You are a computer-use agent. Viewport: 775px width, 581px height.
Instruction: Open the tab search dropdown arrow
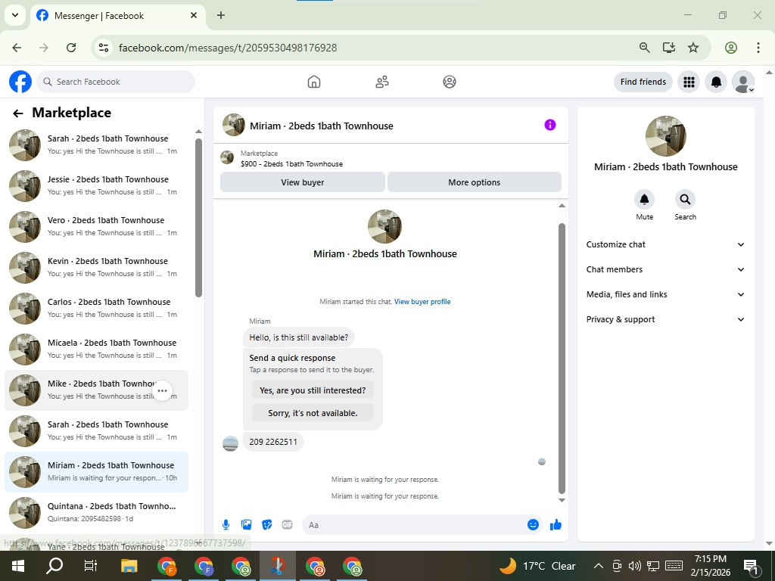tap(15, 15)
